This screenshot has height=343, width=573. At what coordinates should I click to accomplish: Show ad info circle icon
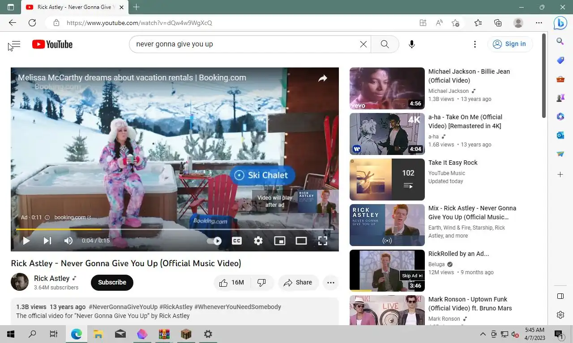47,218
